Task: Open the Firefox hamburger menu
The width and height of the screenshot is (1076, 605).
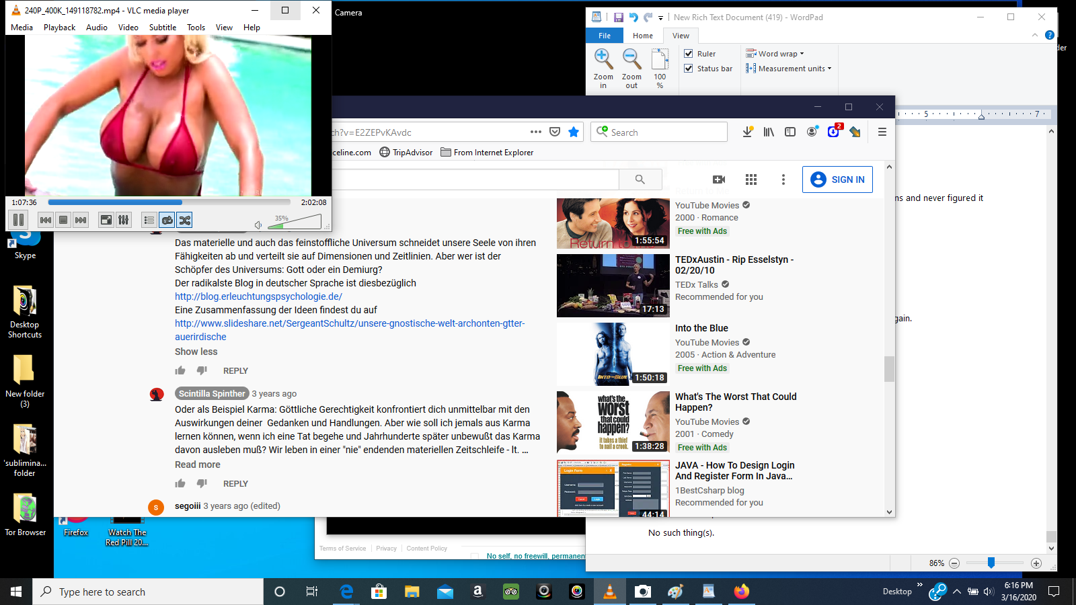Action: click(x=882, y=132)
